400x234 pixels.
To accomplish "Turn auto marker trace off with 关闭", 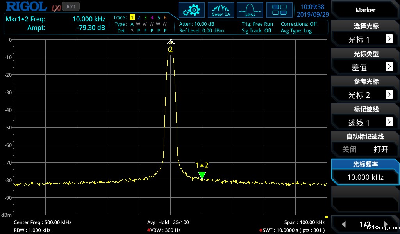I will pyautogui.click(x=349, y=149).
